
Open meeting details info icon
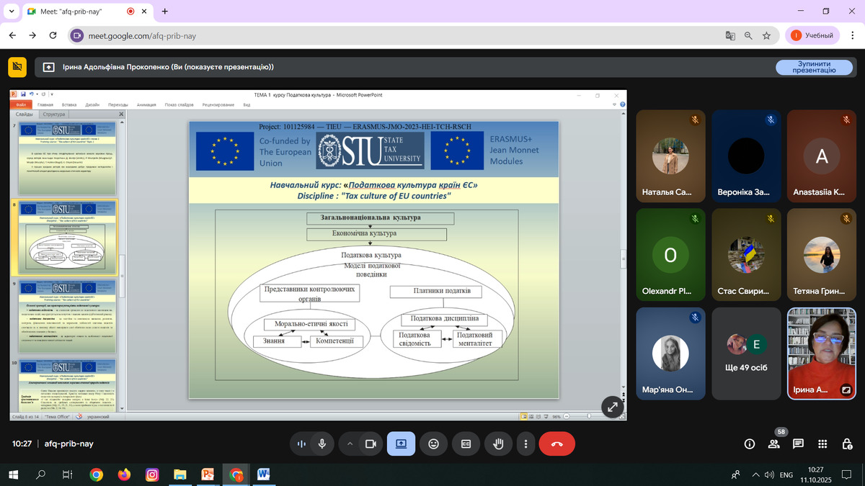click(750, 444)
